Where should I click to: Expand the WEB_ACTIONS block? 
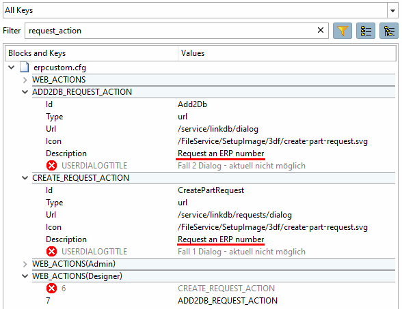[25, 80]
